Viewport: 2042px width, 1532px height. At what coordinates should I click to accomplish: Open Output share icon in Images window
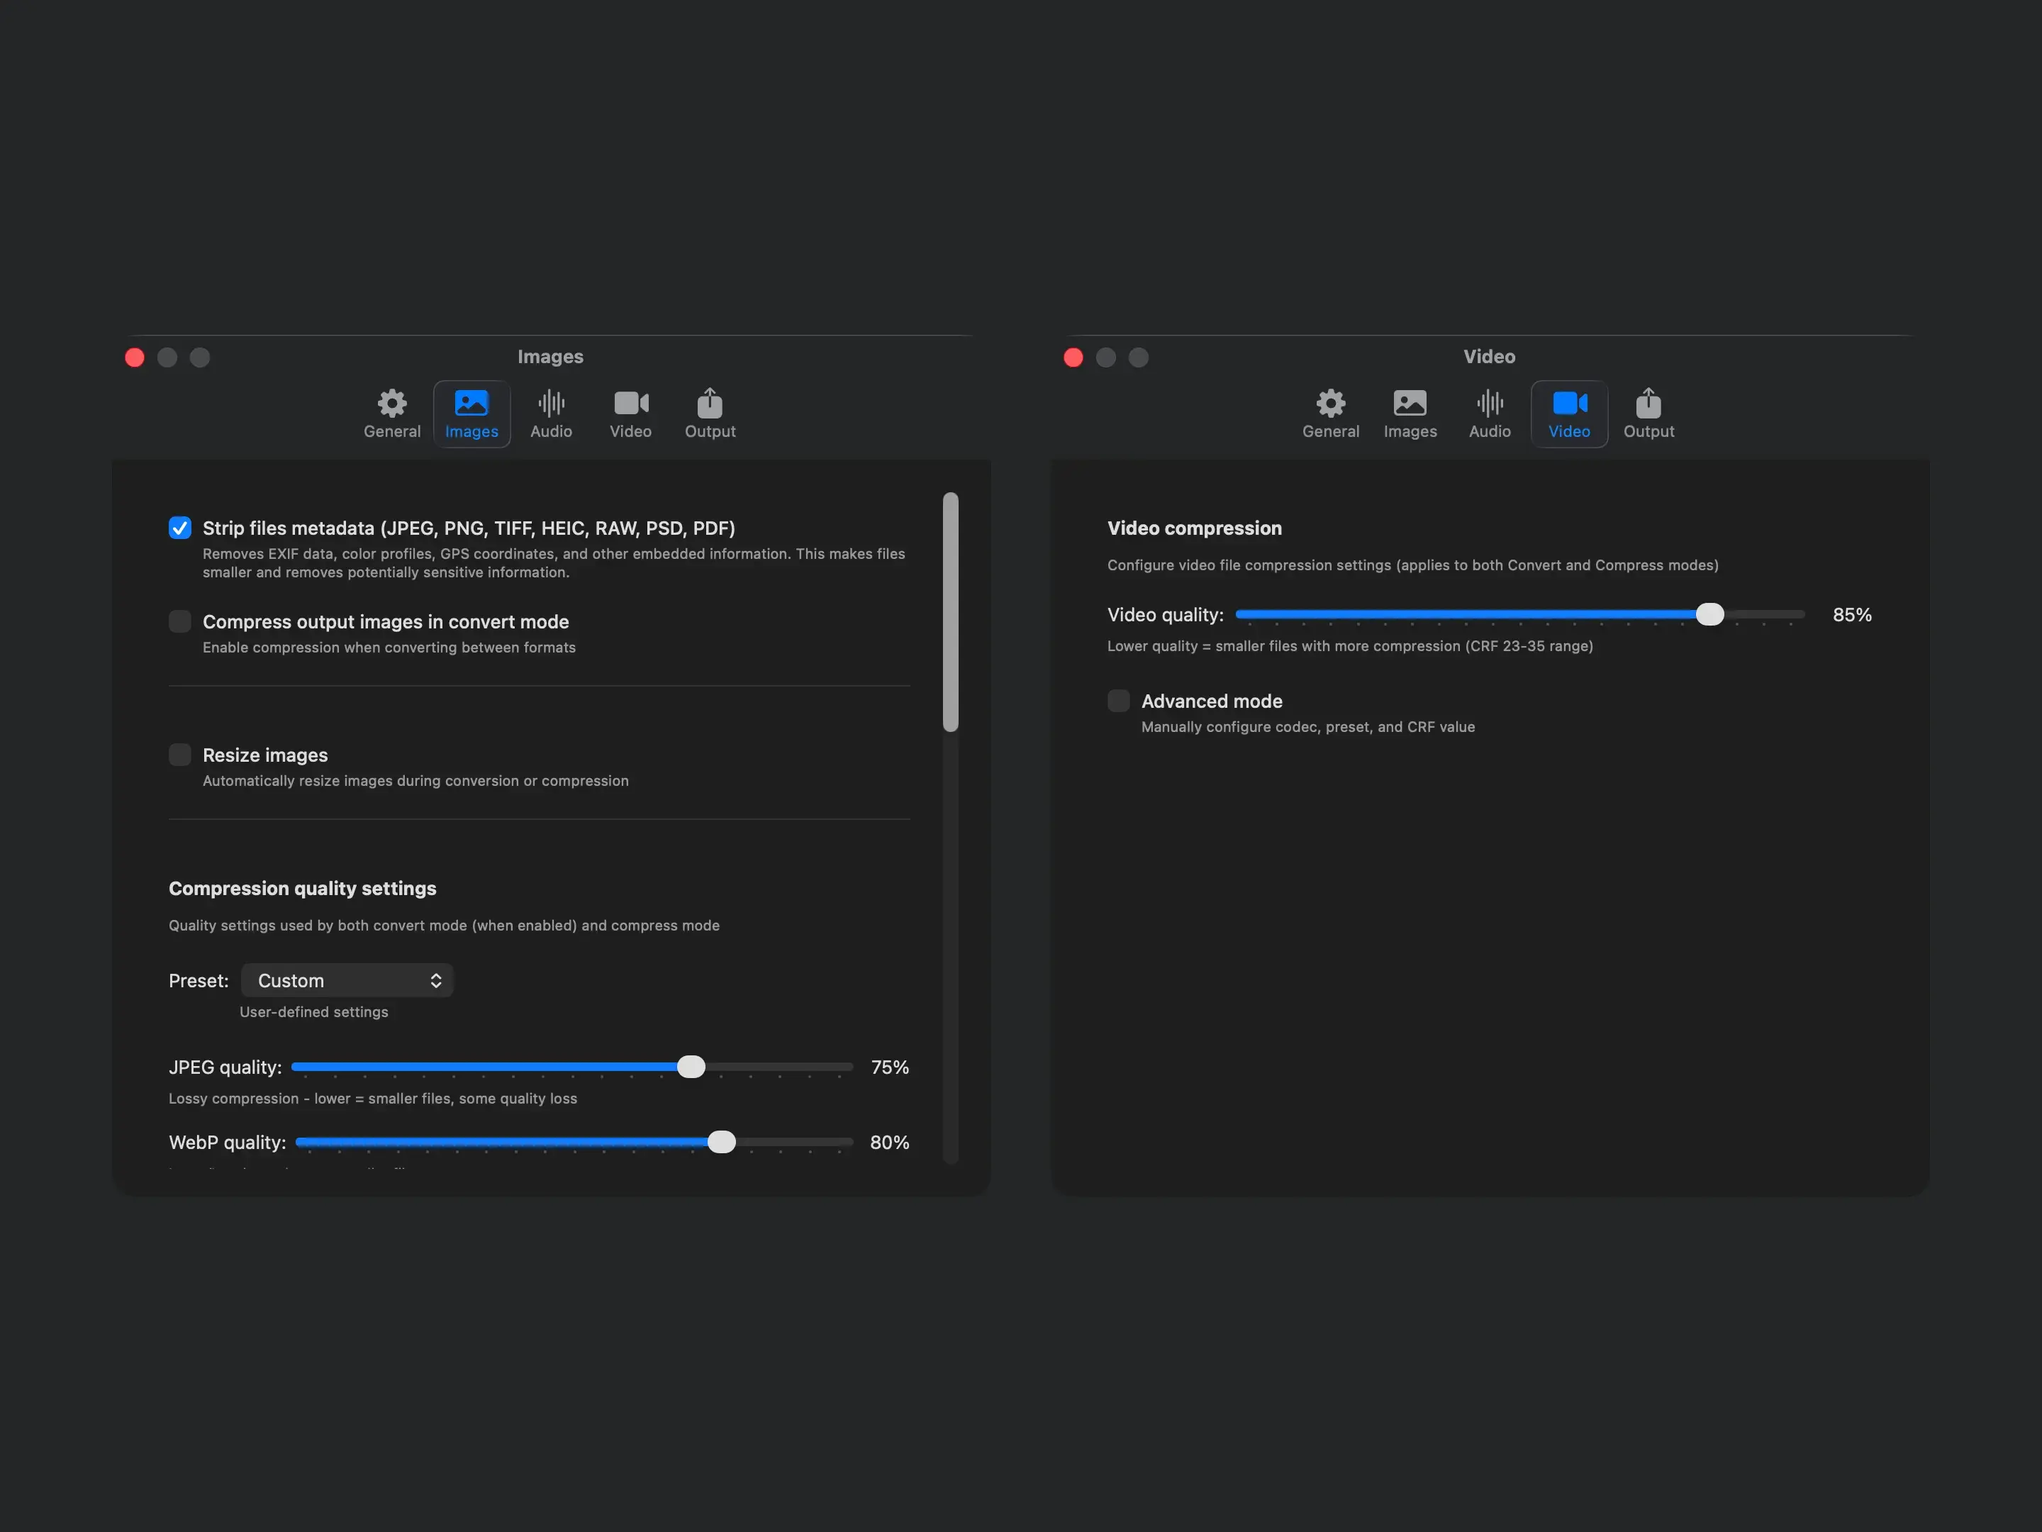click(710, 404)
